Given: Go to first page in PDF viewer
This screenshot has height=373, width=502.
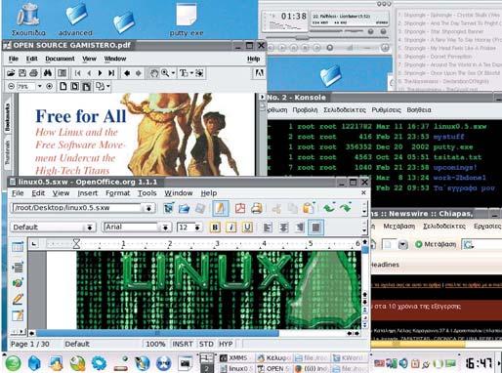Looking at the screenshot, I should [77, 73].
